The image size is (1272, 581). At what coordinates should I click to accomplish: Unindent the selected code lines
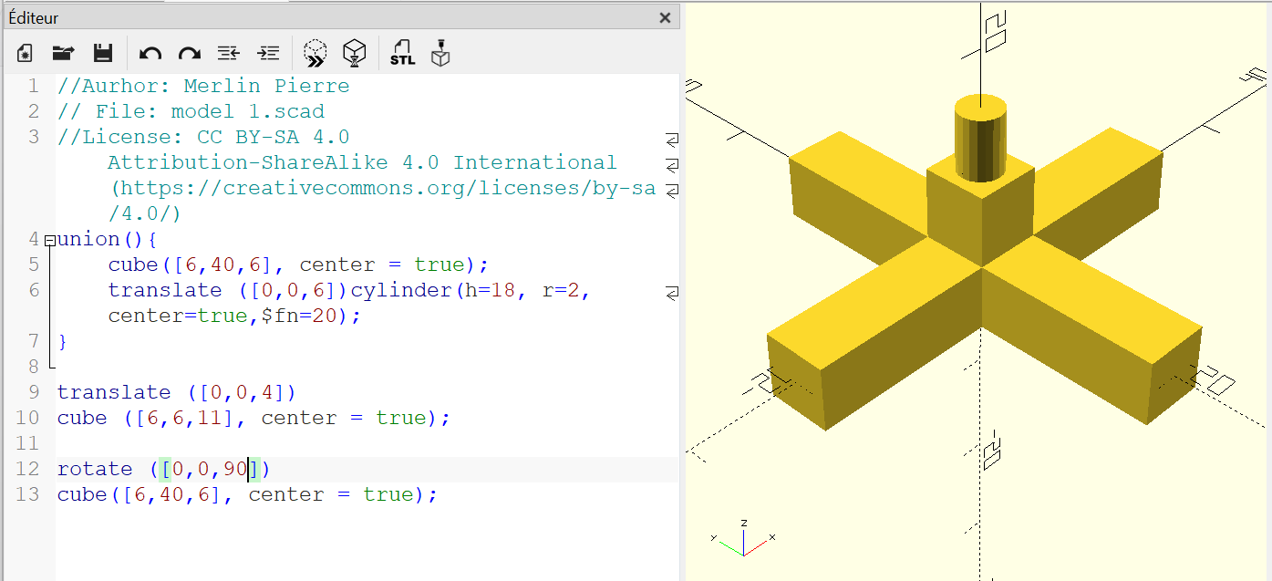click(x=228, y=54)
